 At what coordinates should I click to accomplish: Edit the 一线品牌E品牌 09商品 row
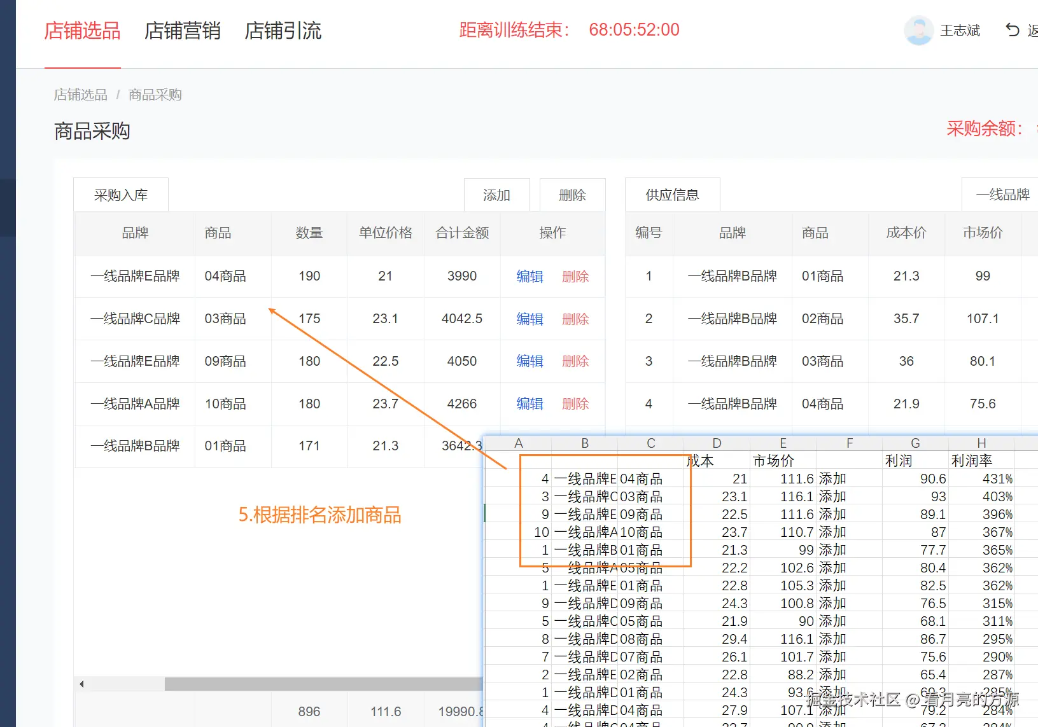click(530, 361)
